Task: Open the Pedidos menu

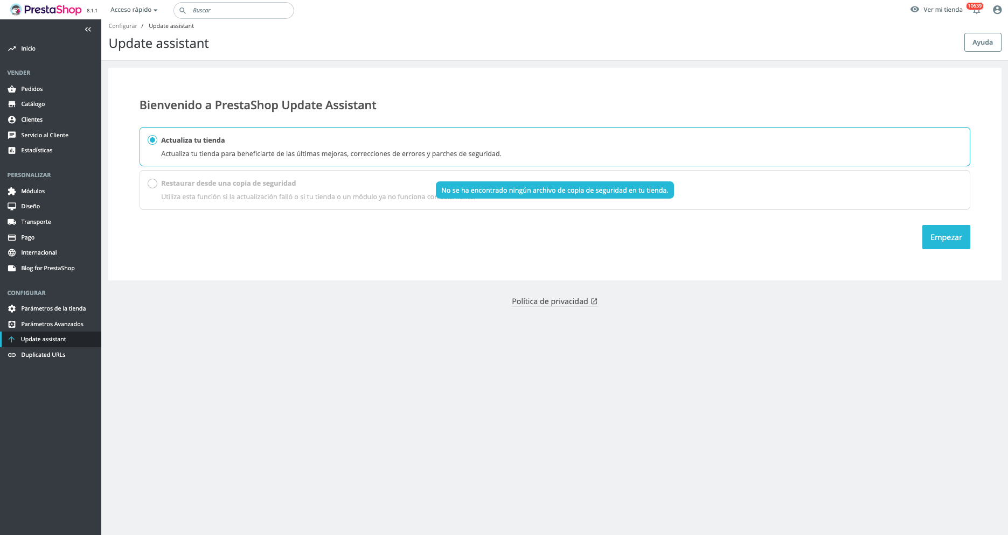Action: pos(51,89)
